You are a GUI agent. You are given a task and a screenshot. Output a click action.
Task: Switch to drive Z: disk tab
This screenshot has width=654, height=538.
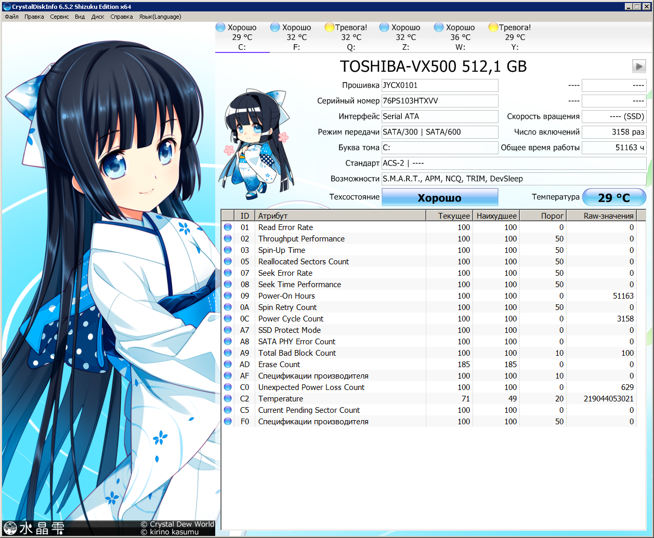tap(406, 37)
